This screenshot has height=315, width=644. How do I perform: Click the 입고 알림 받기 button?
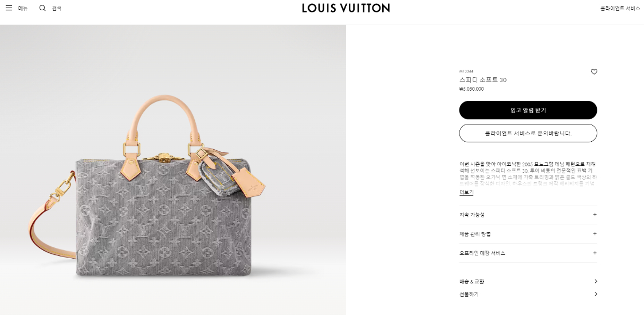[x=528, y=110]
